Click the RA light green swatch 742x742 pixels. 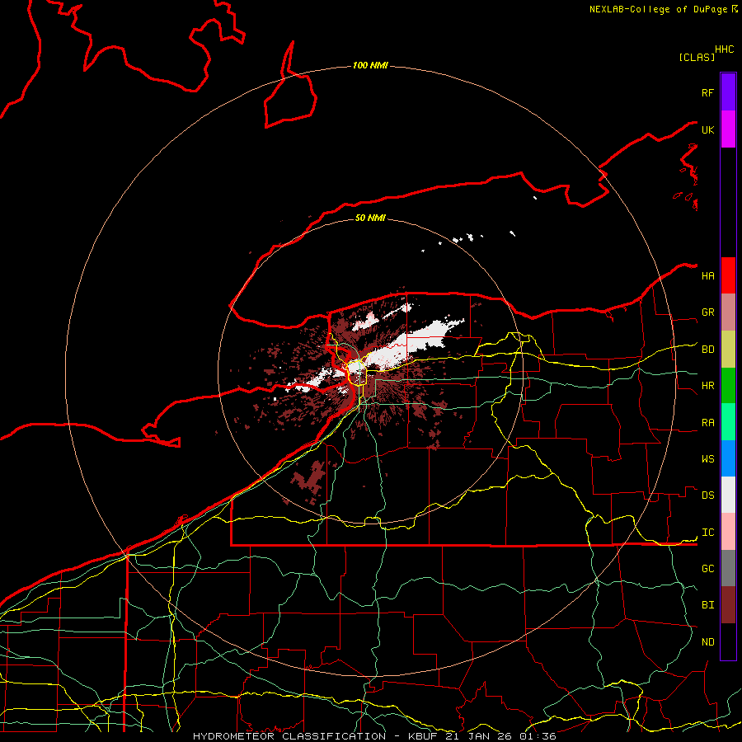coord(728,422)
